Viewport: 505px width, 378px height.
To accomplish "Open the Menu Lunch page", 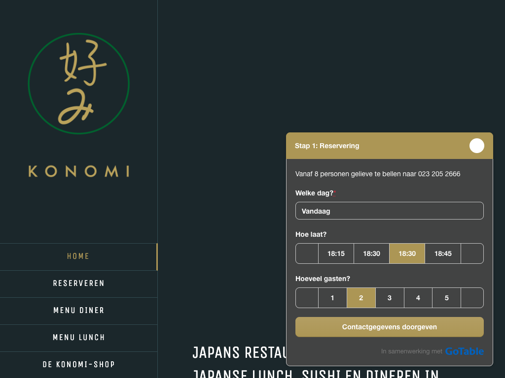I will pyautogui.click(x=78, y=338).
